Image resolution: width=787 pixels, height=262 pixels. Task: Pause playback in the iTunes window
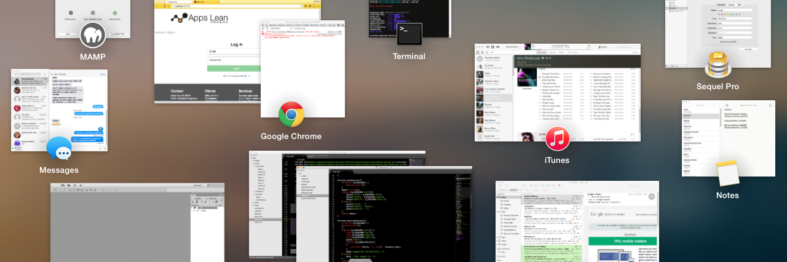click(x=492, y=47)
